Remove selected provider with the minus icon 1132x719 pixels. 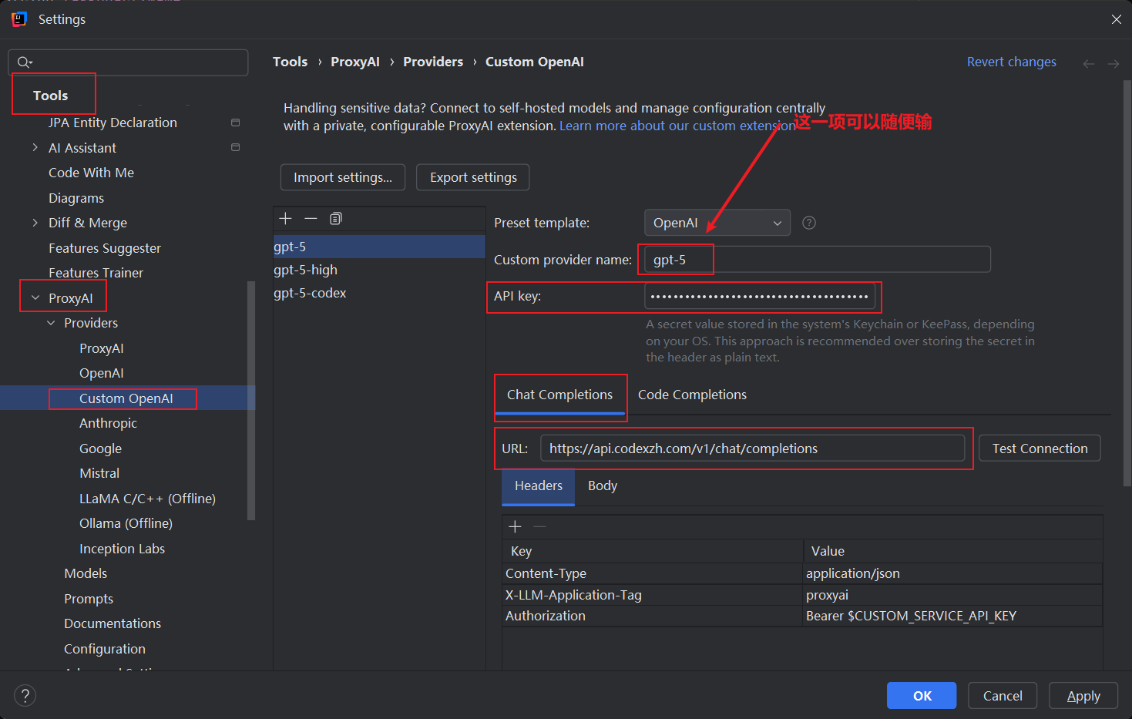[311, 218]
